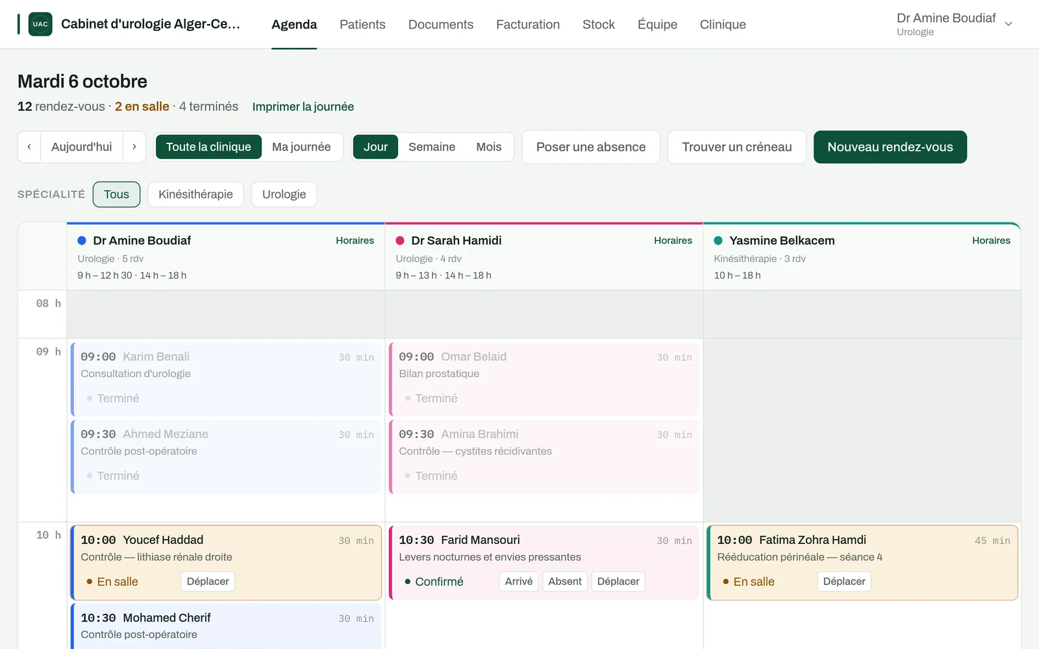
Task: Switch to Semaine calendar view
Action: tap(432, 147)
